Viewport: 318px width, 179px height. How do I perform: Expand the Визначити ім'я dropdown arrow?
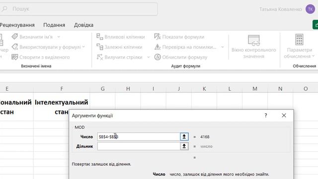(x=59, y=37)
